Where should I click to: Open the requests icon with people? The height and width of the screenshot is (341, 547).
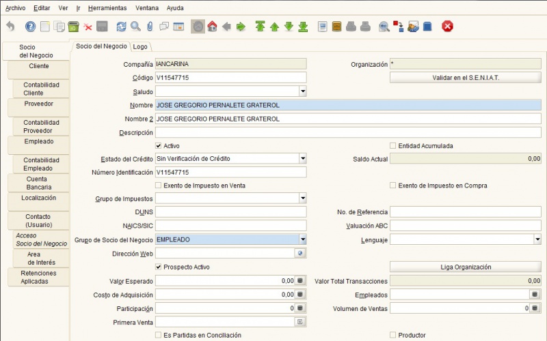[x=413, y=27]
